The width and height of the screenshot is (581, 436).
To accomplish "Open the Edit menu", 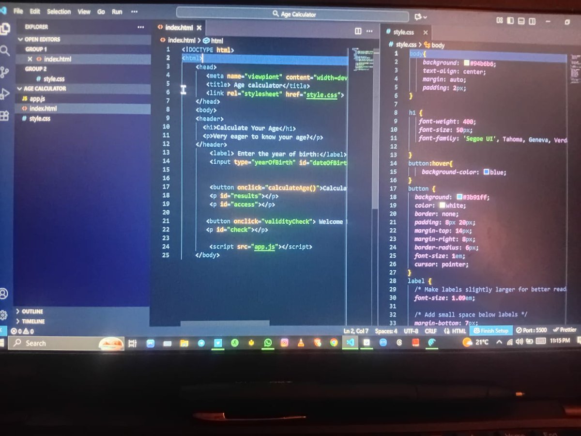I will coord(35,11).
